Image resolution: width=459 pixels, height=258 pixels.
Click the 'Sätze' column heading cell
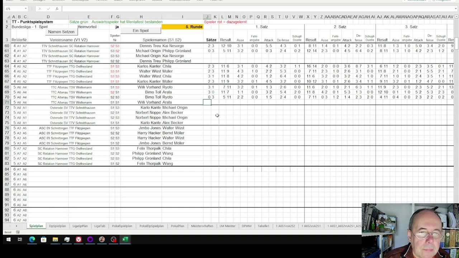[x=211, y=40]
